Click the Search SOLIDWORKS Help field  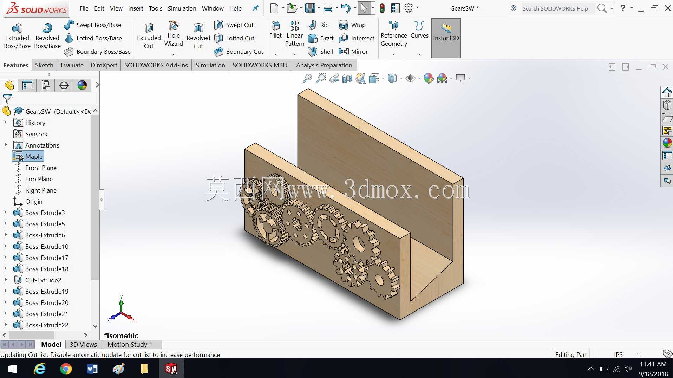[555, 8]
